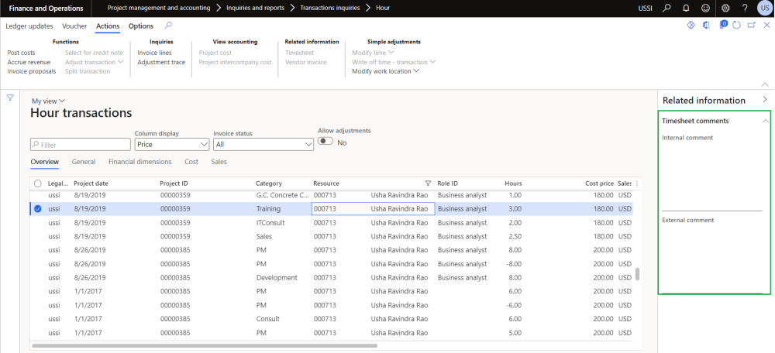Switch to the Financial dimensions tab
The height and width of the screenshot is (353, 775).
click(139, 162)
